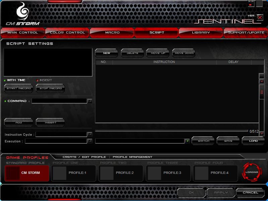Click the red X beside VER.

(x=260, y=18)
